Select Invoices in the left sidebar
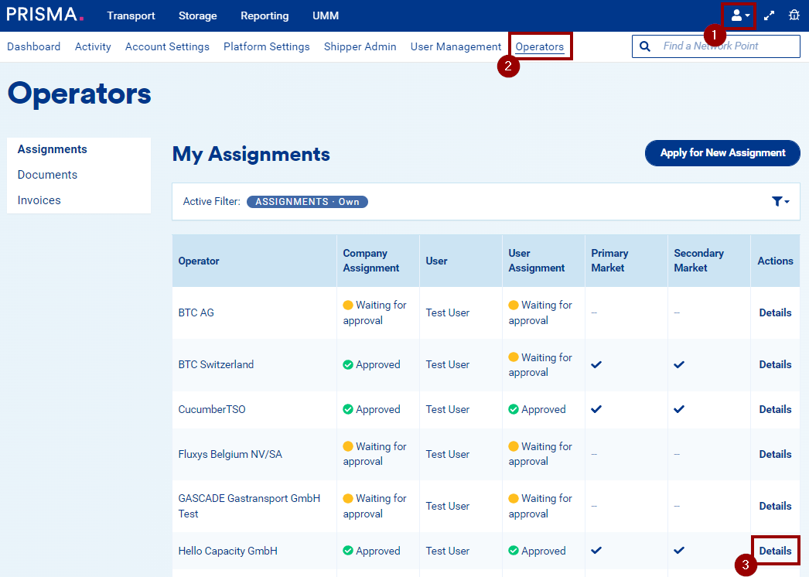The image size is (809, 577). 39,200
